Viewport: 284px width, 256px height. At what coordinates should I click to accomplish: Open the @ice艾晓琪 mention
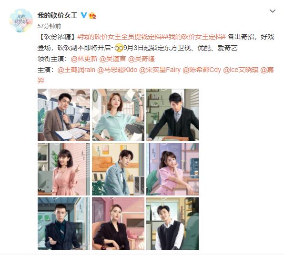241,70
